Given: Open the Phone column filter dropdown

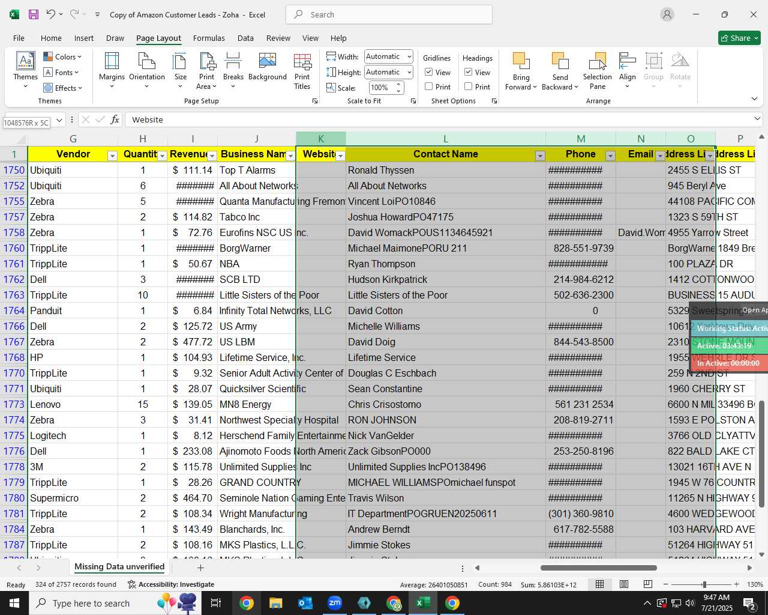Looking at the screenshot, I should click(x=610, y=156).
